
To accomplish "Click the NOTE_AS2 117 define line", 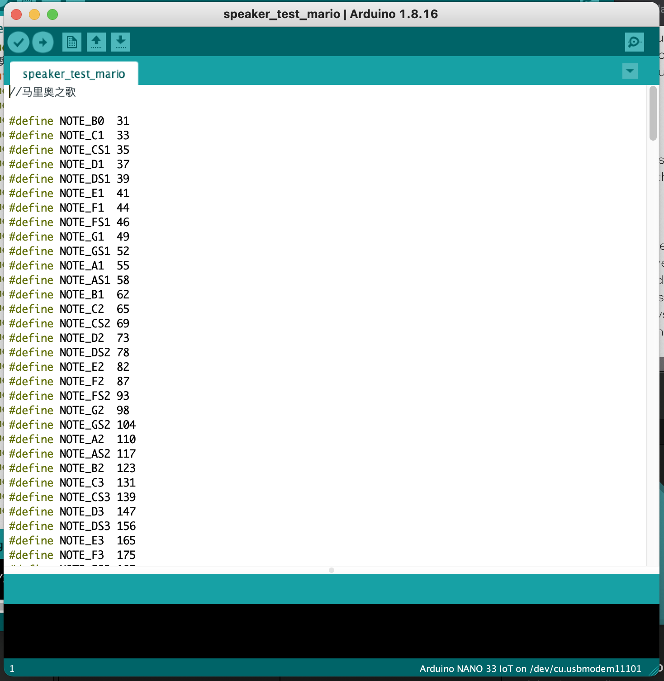I will click(x=72, y=454).
